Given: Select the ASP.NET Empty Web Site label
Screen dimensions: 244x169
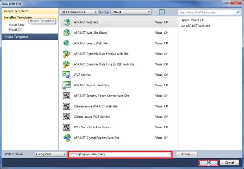Looking at the screenshot, I should (91, 43).
